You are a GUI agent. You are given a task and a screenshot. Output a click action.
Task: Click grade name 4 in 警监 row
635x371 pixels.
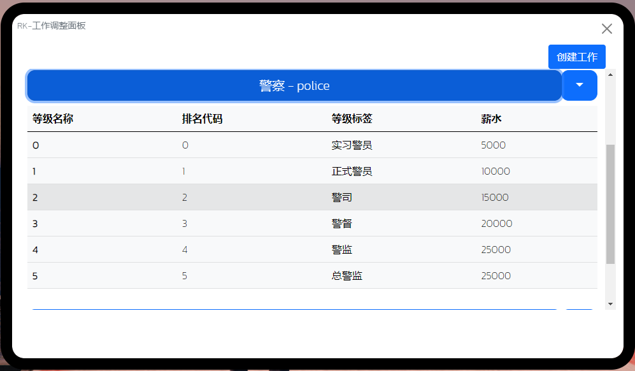tap(35, 250)
